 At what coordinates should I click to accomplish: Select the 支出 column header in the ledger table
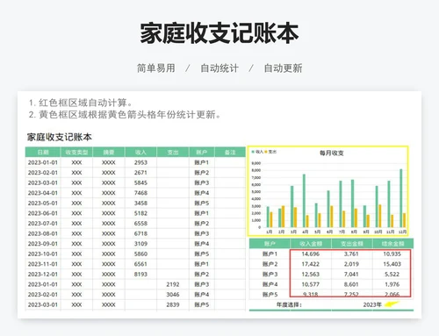pyautogui.click(x=173, y=153)
